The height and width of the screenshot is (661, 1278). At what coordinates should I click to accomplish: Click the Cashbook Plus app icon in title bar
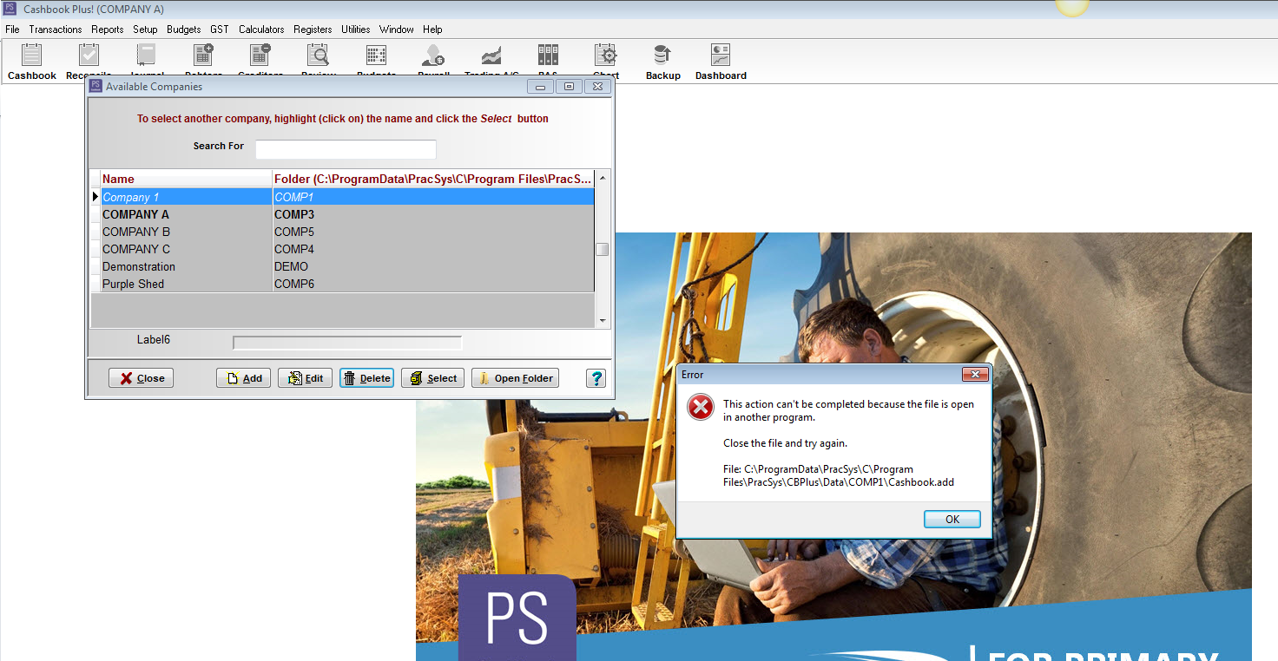(x=10, y=9)
